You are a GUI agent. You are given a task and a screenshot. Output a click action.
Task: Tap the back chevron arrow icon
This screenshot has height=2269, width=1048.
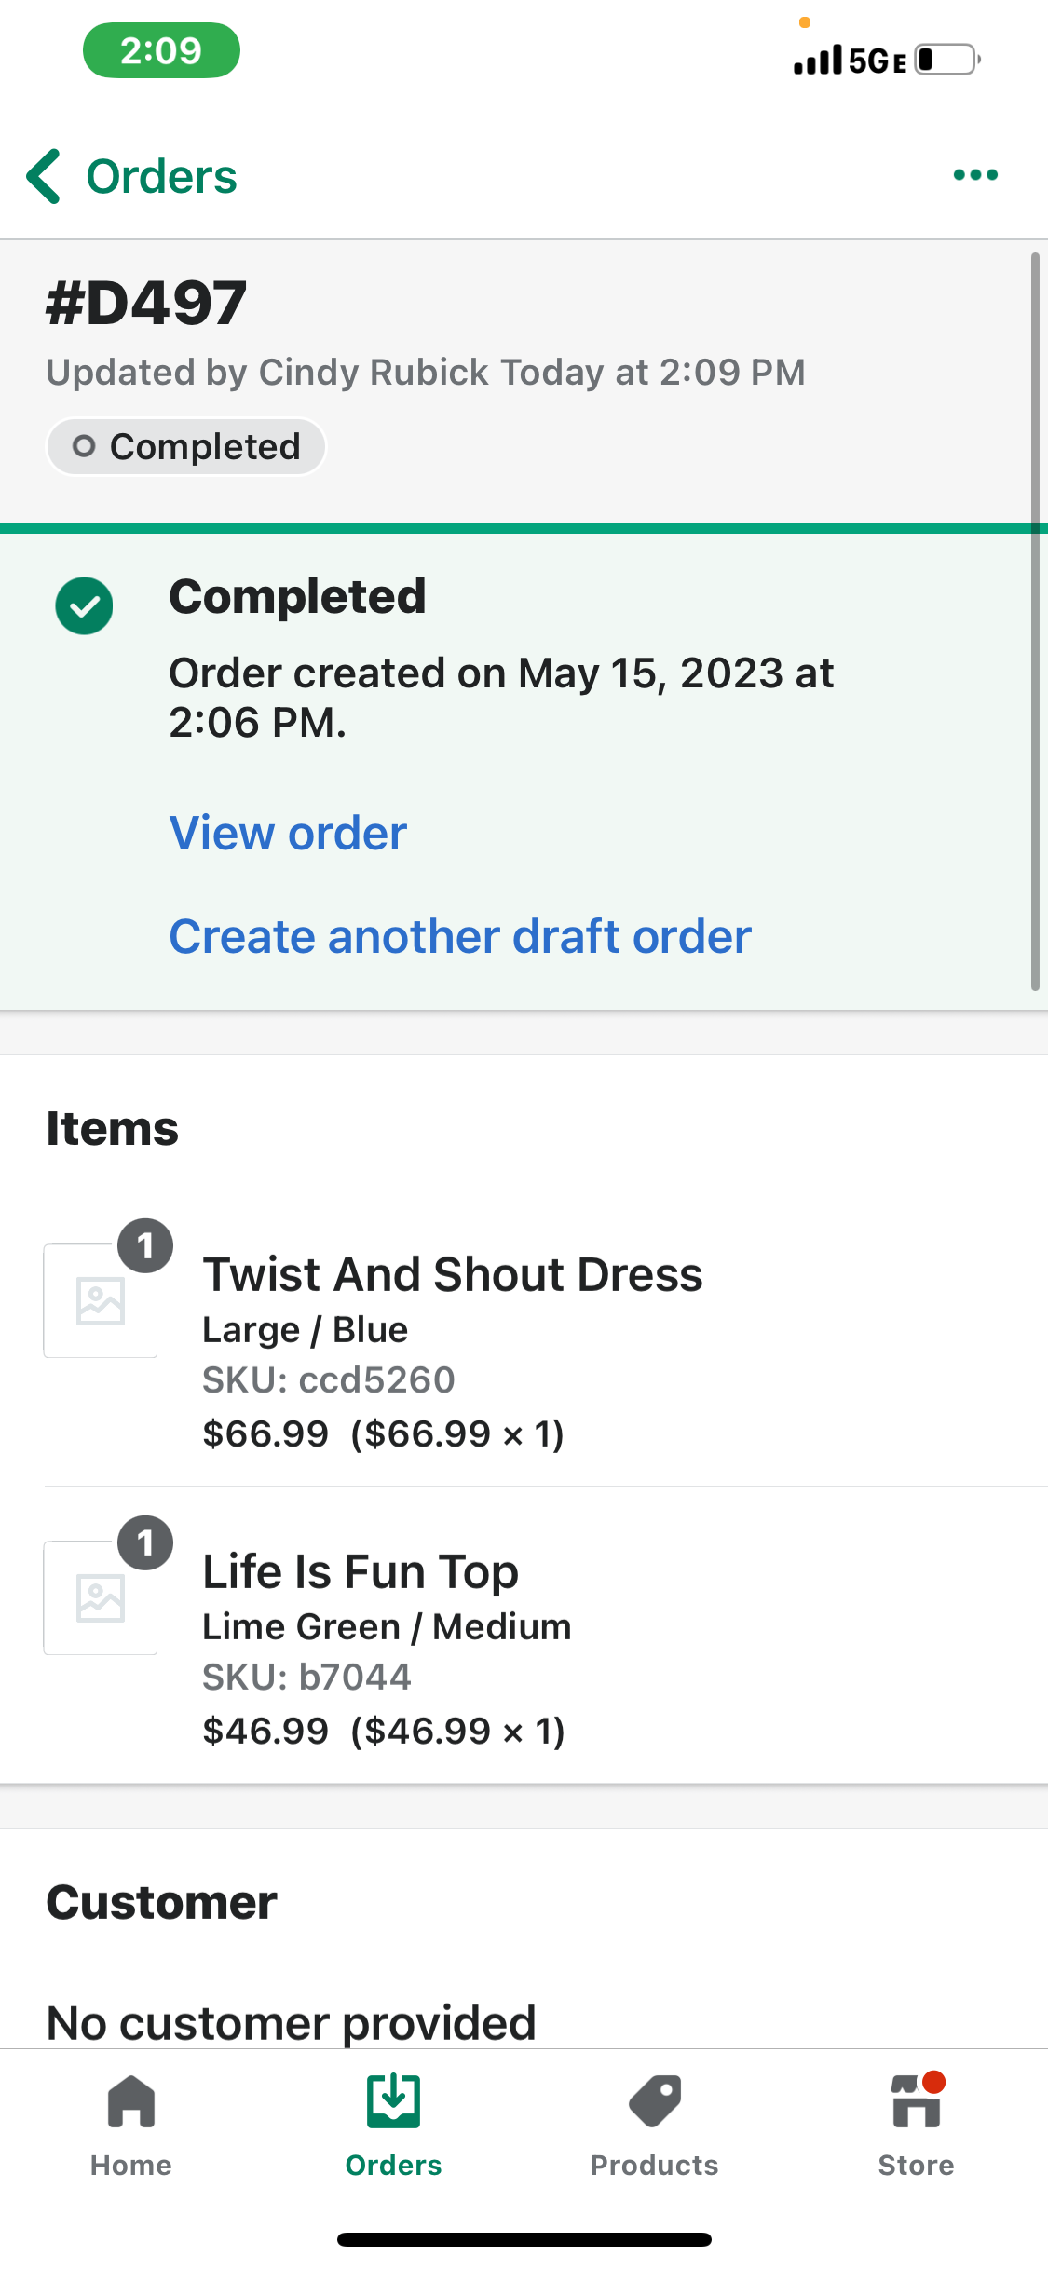point(44,176)
